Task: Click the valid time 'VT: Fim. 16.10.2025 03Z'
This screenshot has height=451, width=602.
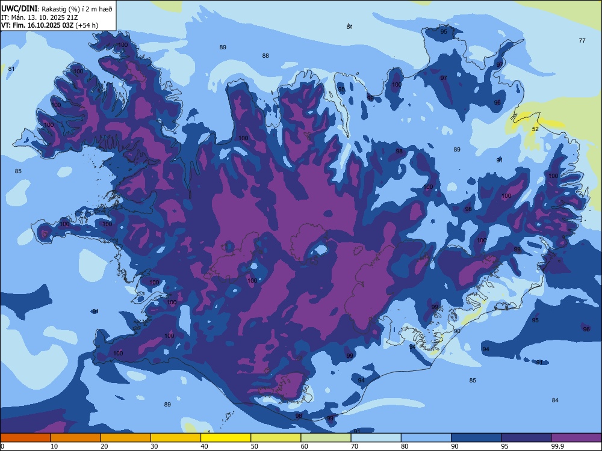Action: point(37,25)
